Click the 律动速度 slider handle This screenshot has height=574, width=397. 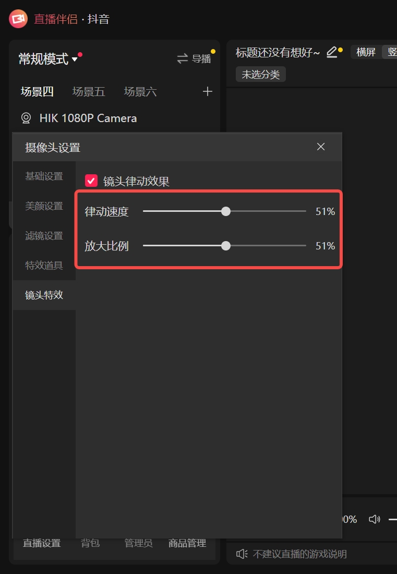pyautogui.click(x=226, y=211)
